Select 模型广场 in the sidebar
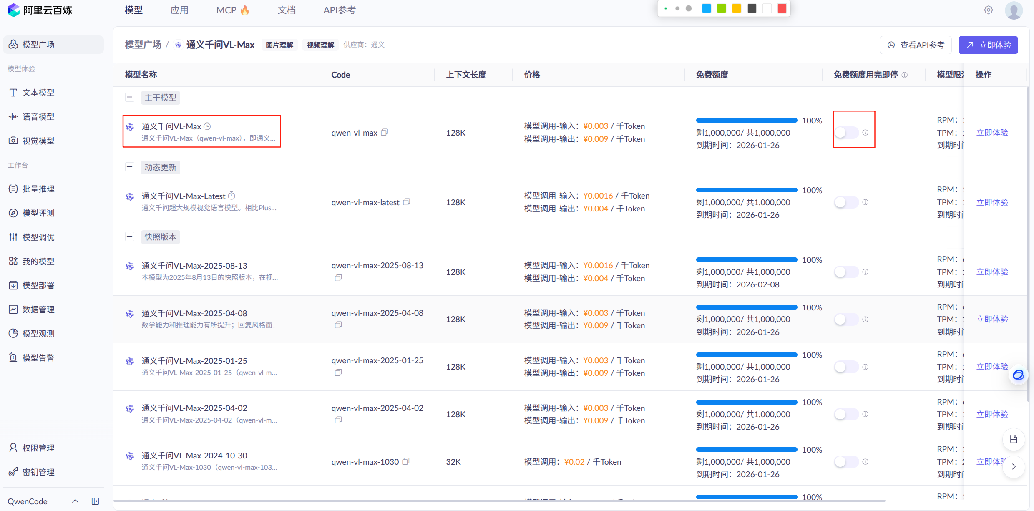 [53, 44]
